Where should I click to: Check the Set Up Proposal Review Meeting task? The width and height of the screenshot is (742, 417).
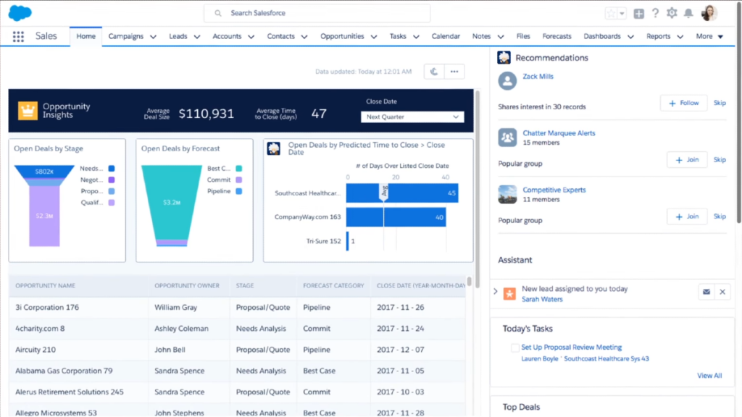pos(515,348)
